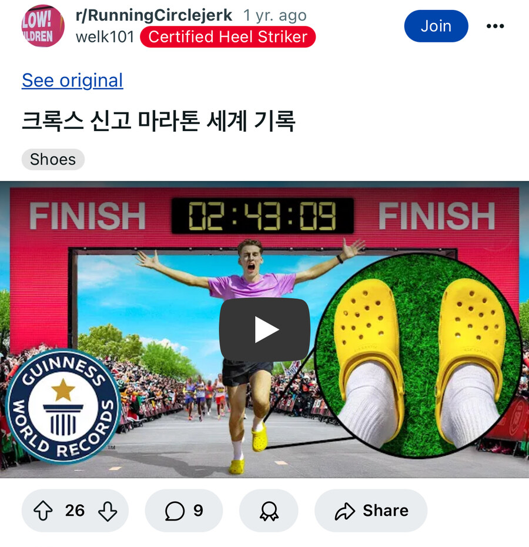Open the comments speech bubble icon
Image resolution: width=529 pixels, height=547 pixels.
point(175,511)
